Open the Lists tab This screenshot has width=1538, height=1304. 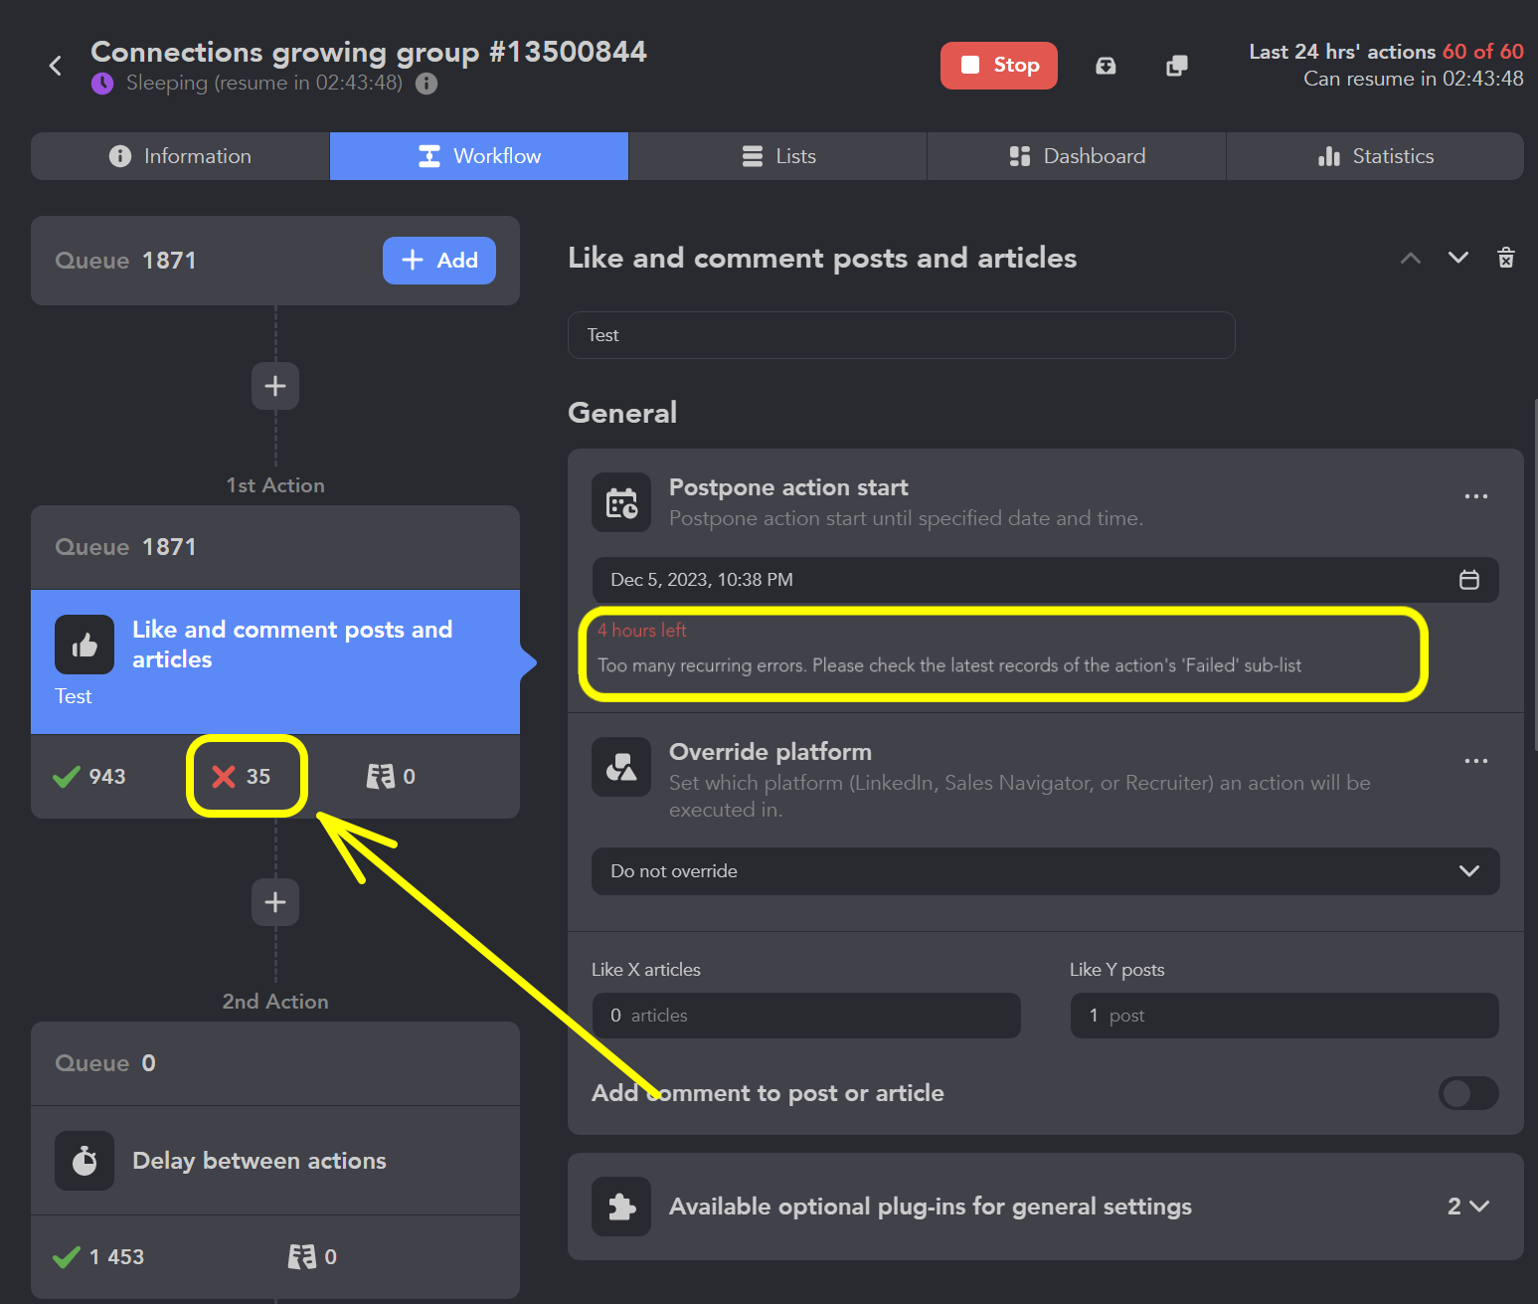[777, 156]
